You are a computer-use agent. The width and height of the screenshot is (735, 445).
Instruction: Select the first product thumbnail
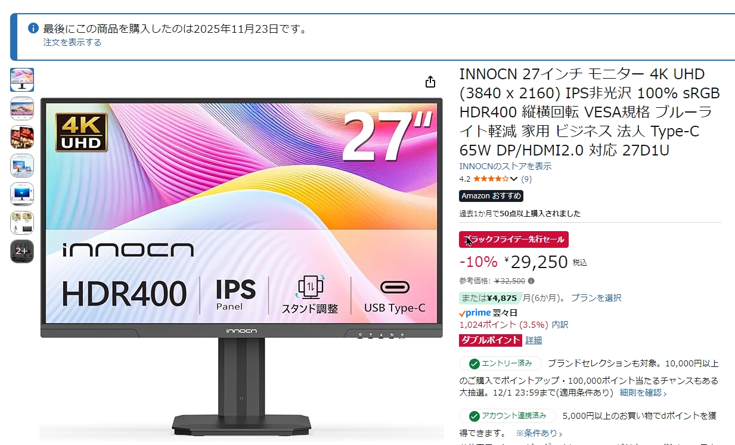click(x=22, y=80)
